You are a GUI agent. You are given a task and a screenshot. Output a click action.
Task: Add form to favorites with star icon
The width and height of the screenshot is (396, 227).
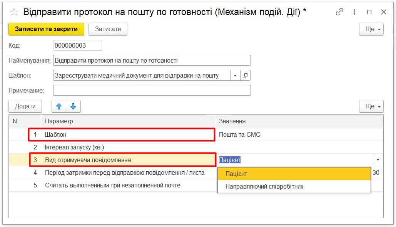pyautogui.click(x=14, y=12)
